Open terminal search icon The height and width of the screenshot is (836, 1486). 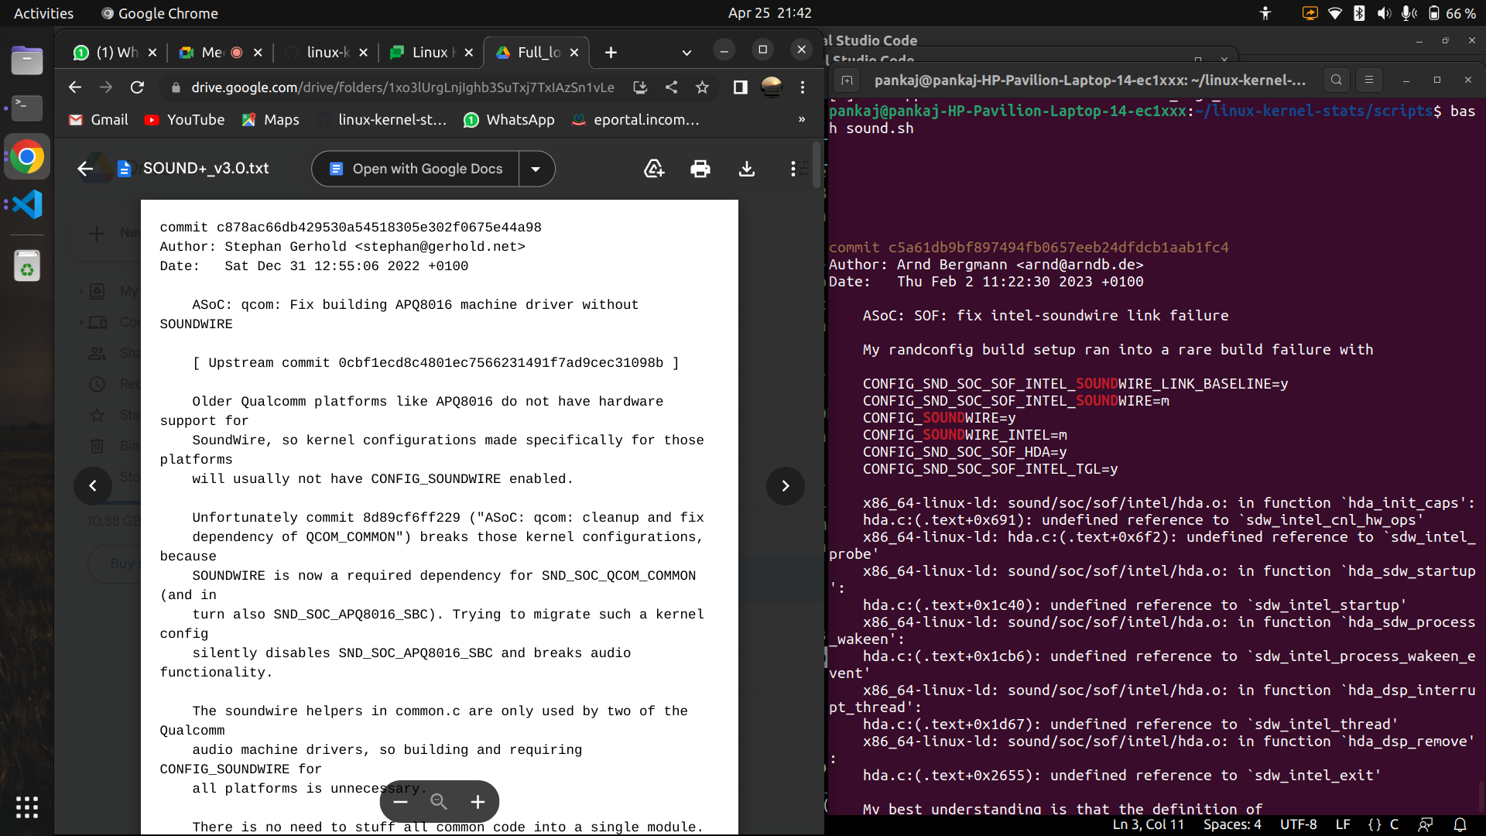(1336, 80)
